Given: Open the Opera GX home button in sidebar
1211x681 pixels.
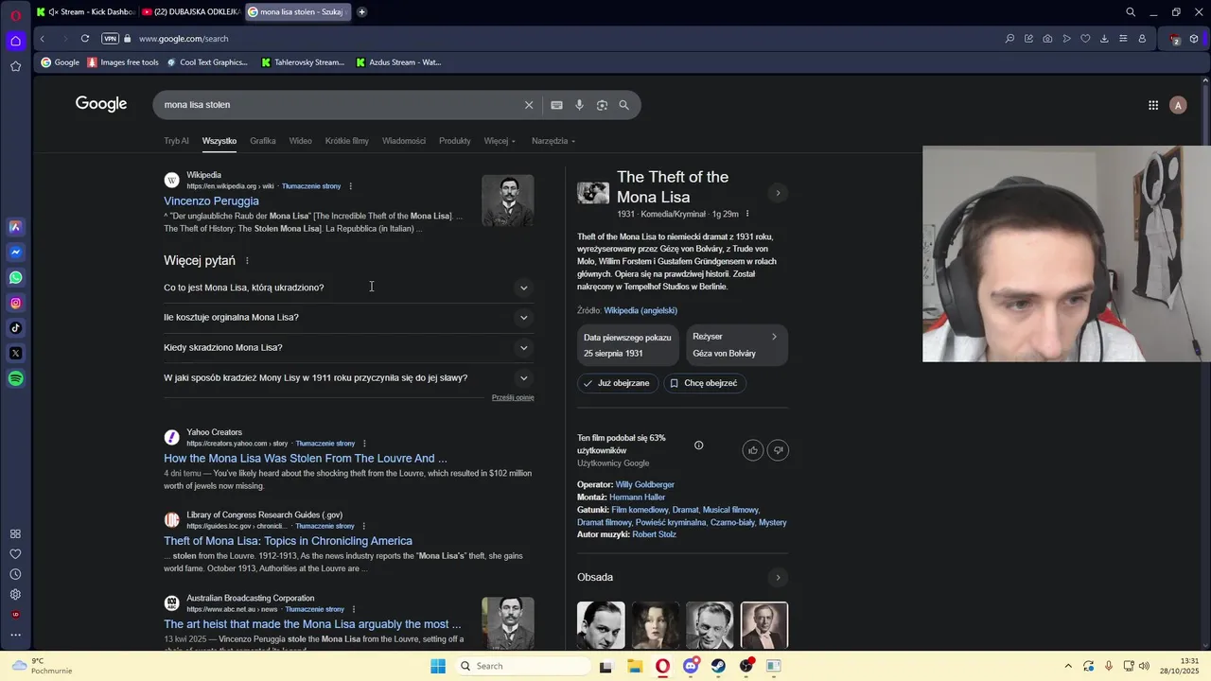Looking at the screenshot, I should [x=15, y=41].
